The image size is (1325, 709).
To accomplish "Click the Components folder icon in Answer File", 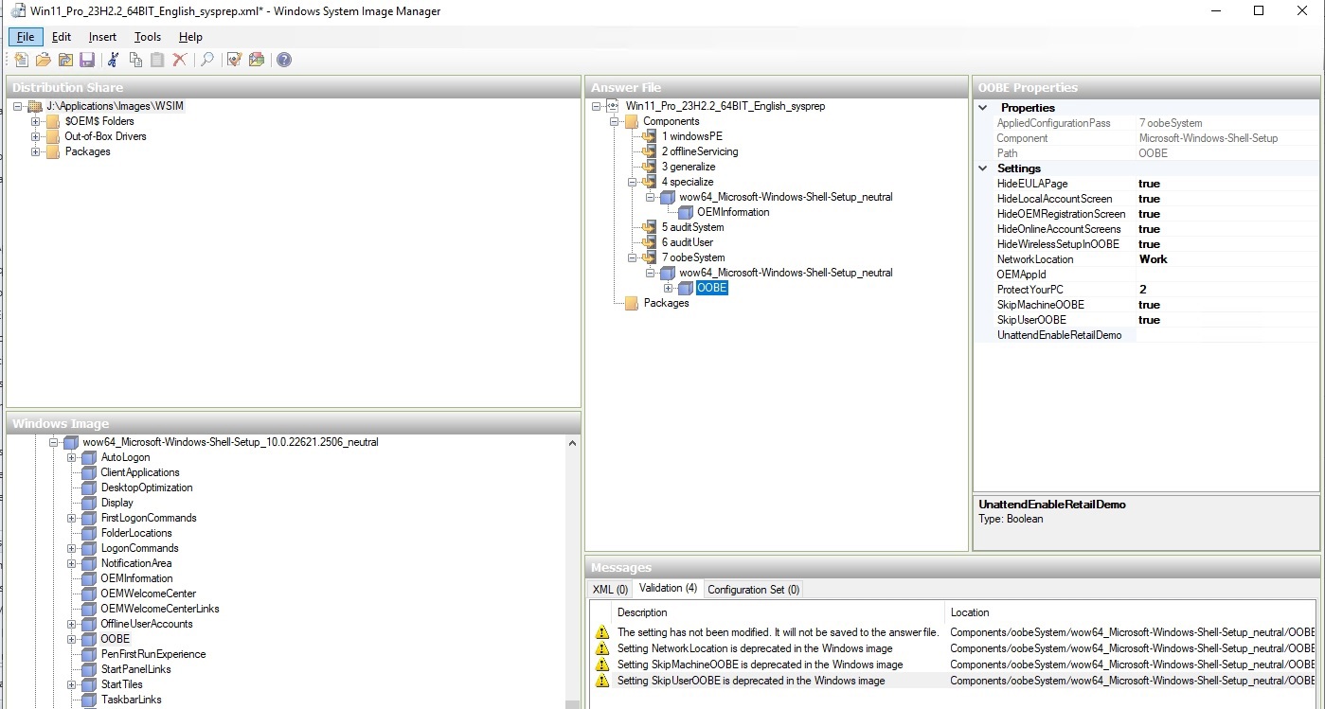I will [632, 121].
